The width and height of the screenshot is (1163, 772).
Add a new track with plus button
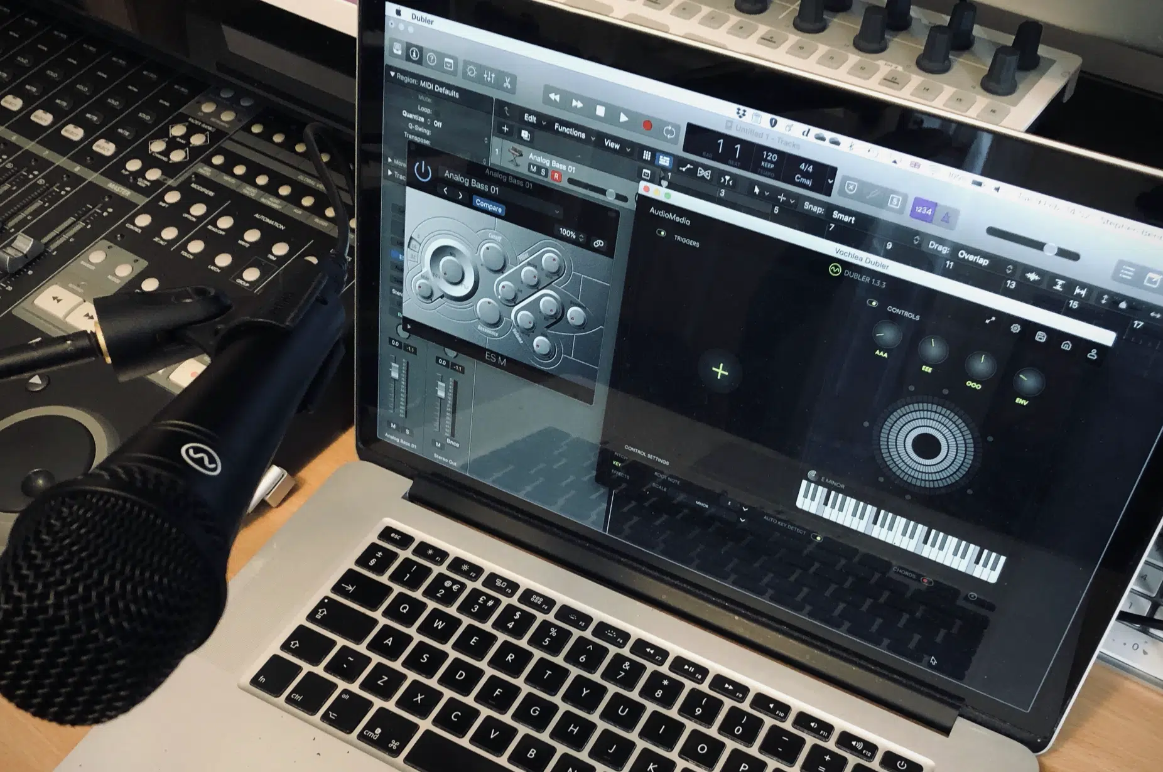pyautogui.click(x=506, y=129)
